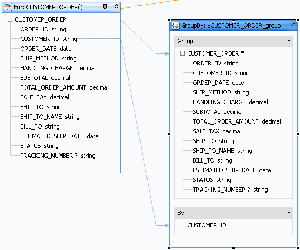Select HANDLING_CHARGE decimal in the Group section
The height and width of the screenshot is (250, 300).
[x=230, y=102]
